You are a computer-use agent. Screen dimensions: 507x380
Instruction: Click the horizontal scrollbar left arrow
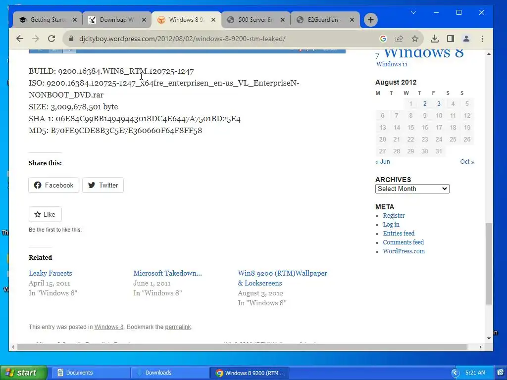click(x=13, y=347)
